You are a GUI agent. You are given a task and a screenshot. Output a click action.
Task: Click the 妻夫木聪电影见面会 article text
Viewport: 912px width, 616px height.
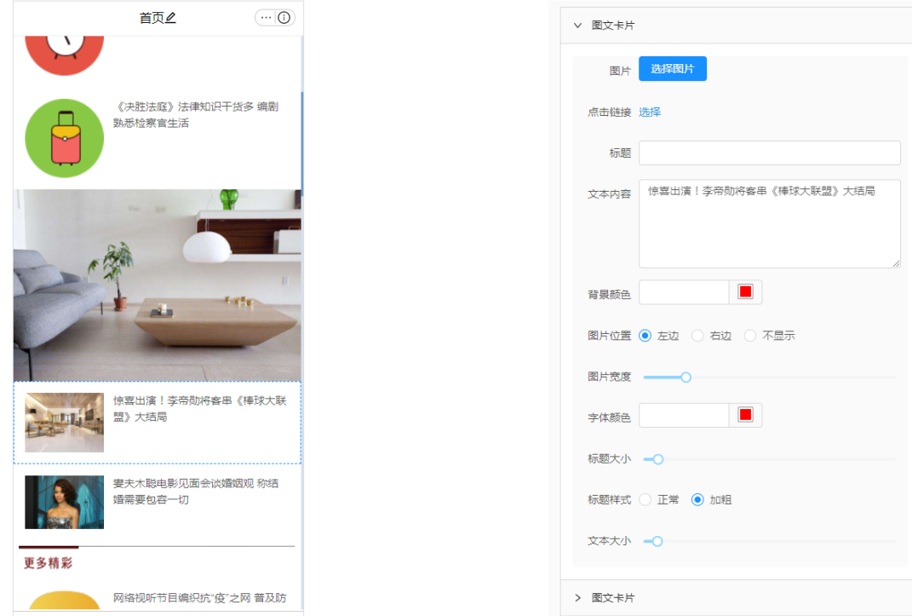coord(196,491)
